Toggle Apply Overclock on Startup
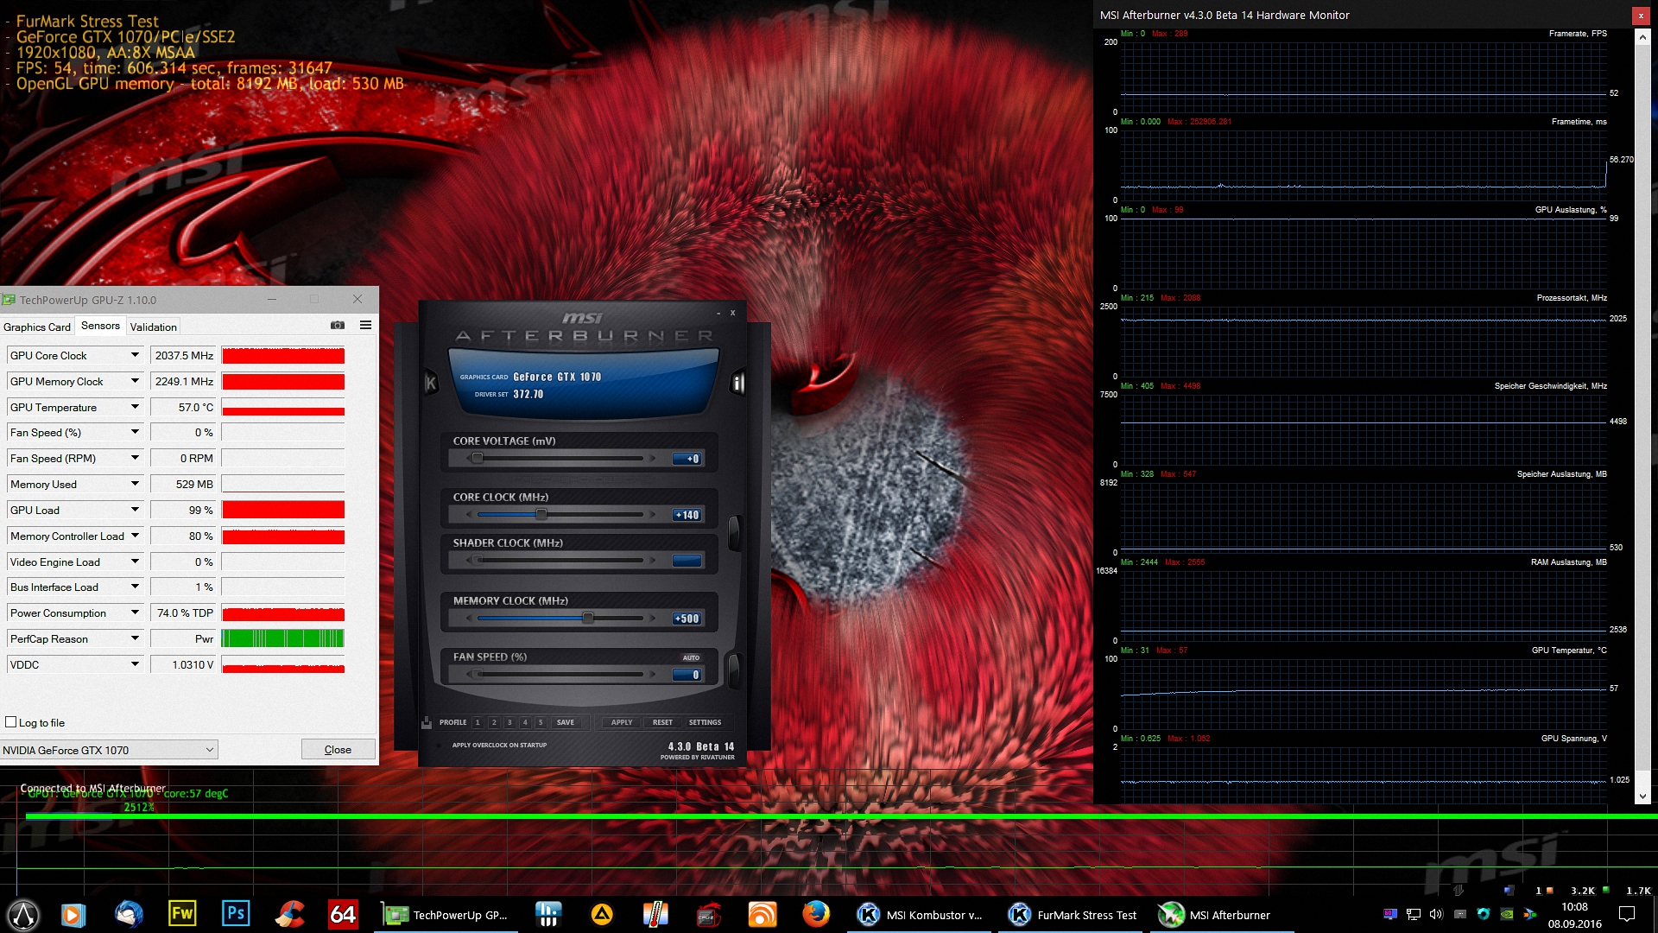This screenshot has width=1658, height=933. click(440, 746)
